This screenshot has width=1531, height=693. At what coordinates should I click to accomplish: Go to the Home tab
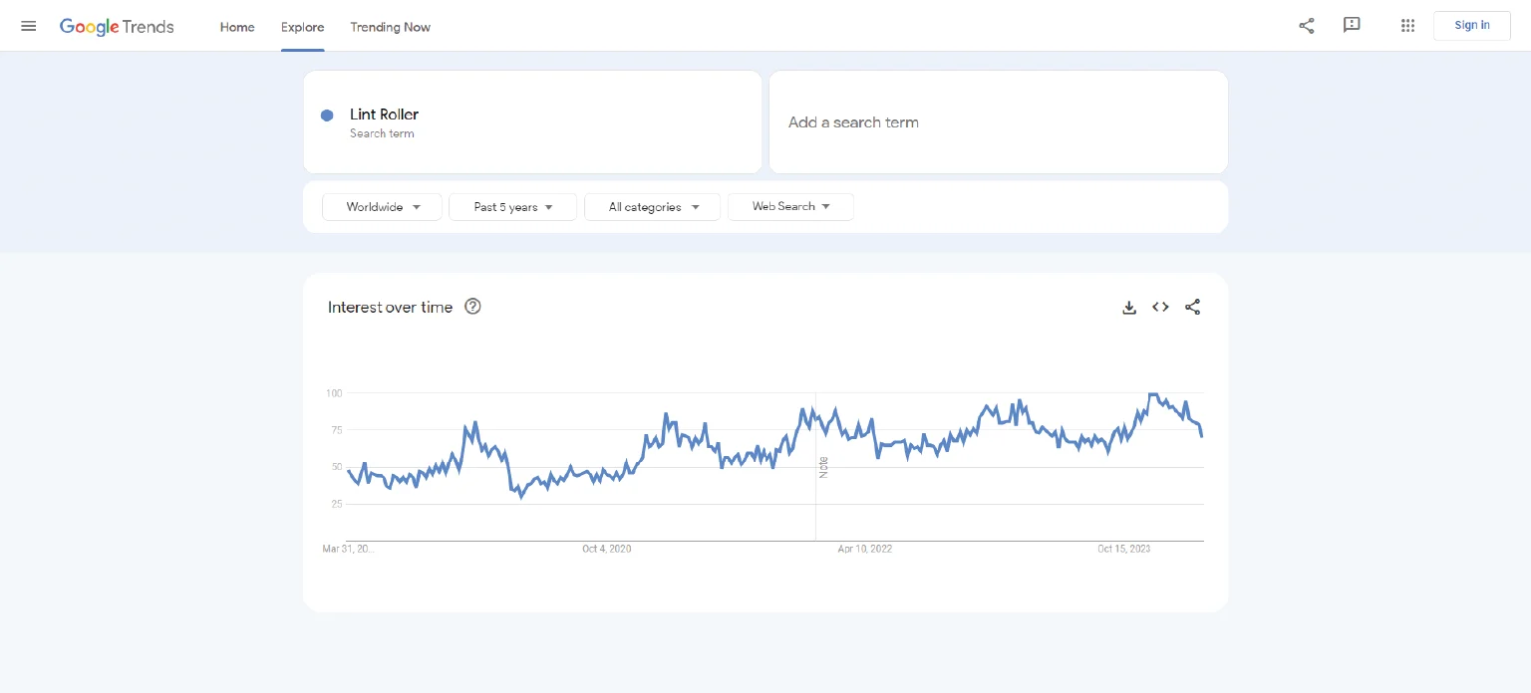(237, 27)
